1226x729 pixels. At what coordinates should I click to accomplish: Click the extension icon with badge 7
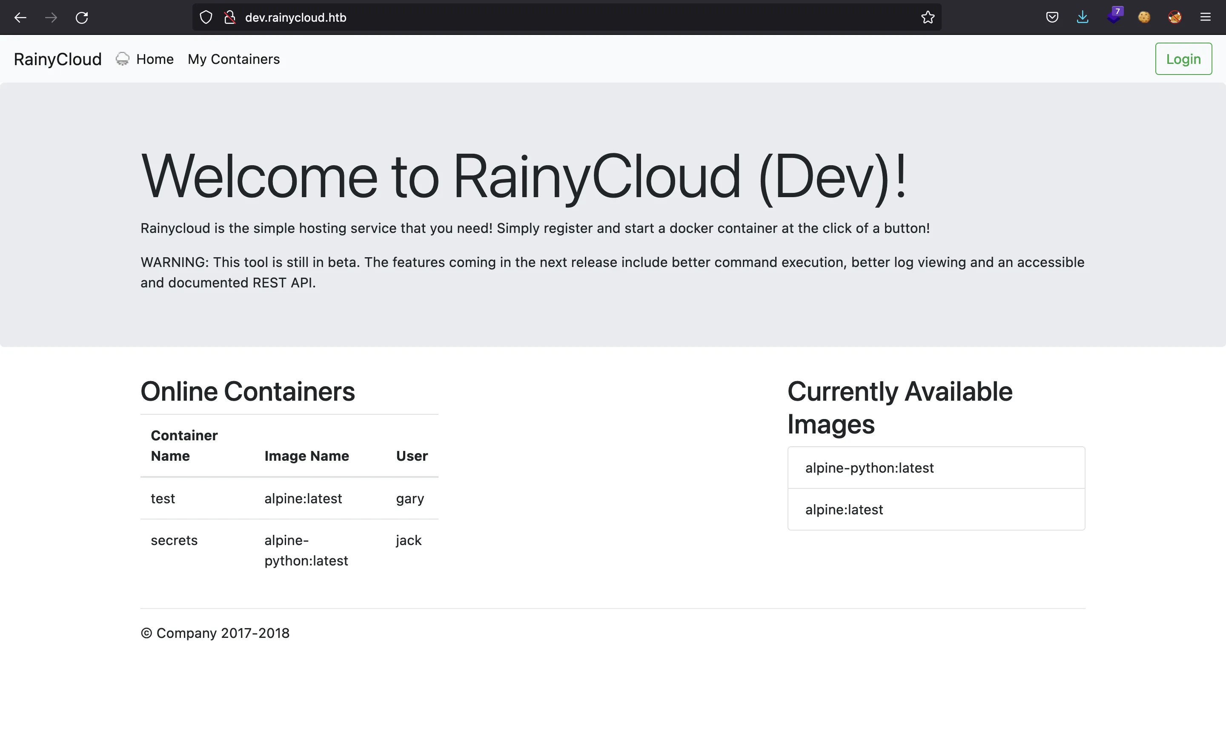click(x=1114, y=16)
